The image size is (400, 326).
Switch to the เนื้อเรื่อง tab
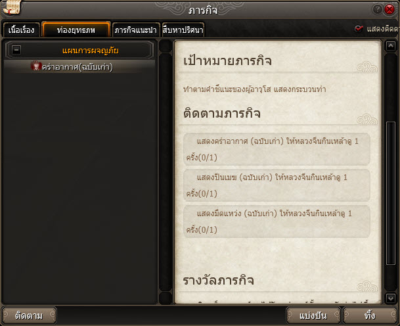click(x=22, y=30)
